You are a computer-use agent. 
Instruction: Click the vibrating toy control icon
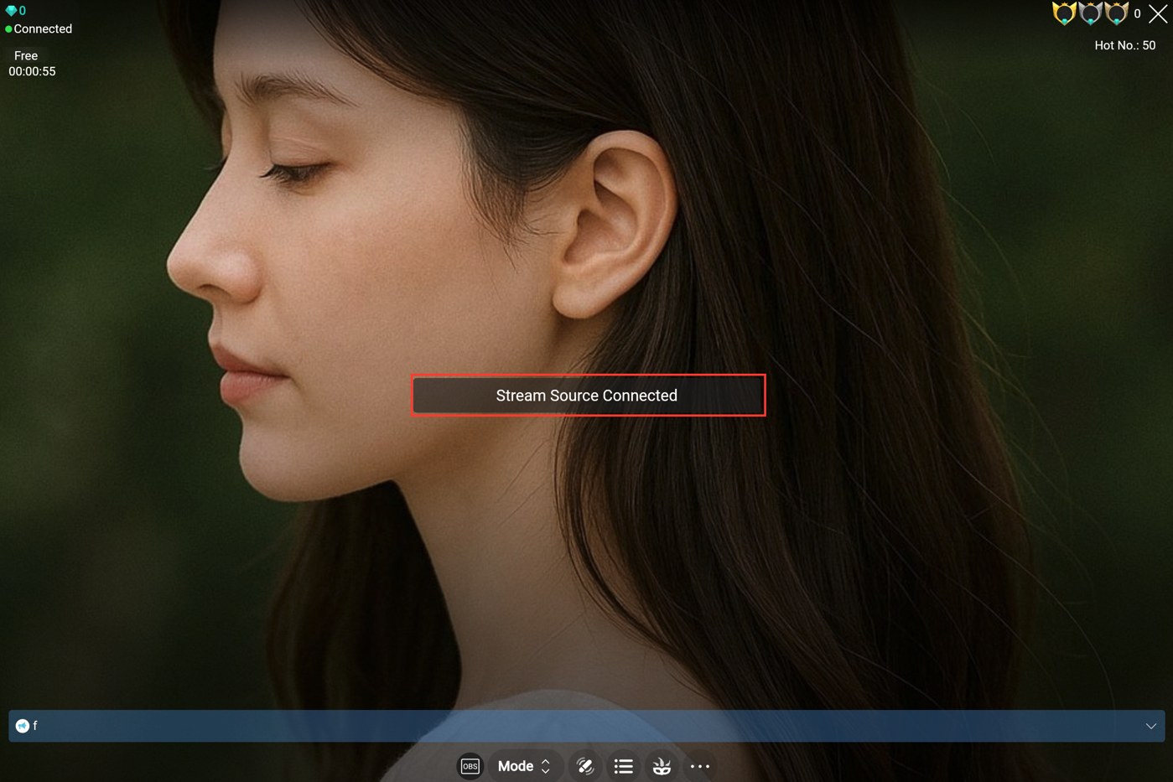(585, 766)
